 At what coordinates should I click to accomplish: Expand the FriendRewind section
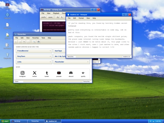coord(34,51)
